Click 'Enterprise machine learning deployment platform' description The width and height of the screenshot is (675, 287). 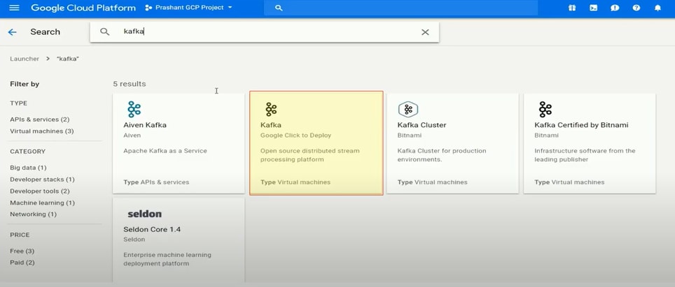click(167, 259)
